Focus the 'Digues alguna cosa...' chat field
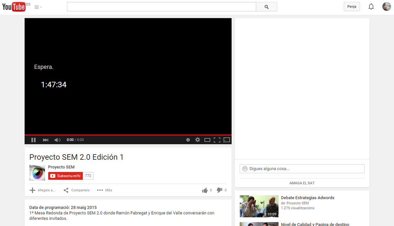 (302, 169)
